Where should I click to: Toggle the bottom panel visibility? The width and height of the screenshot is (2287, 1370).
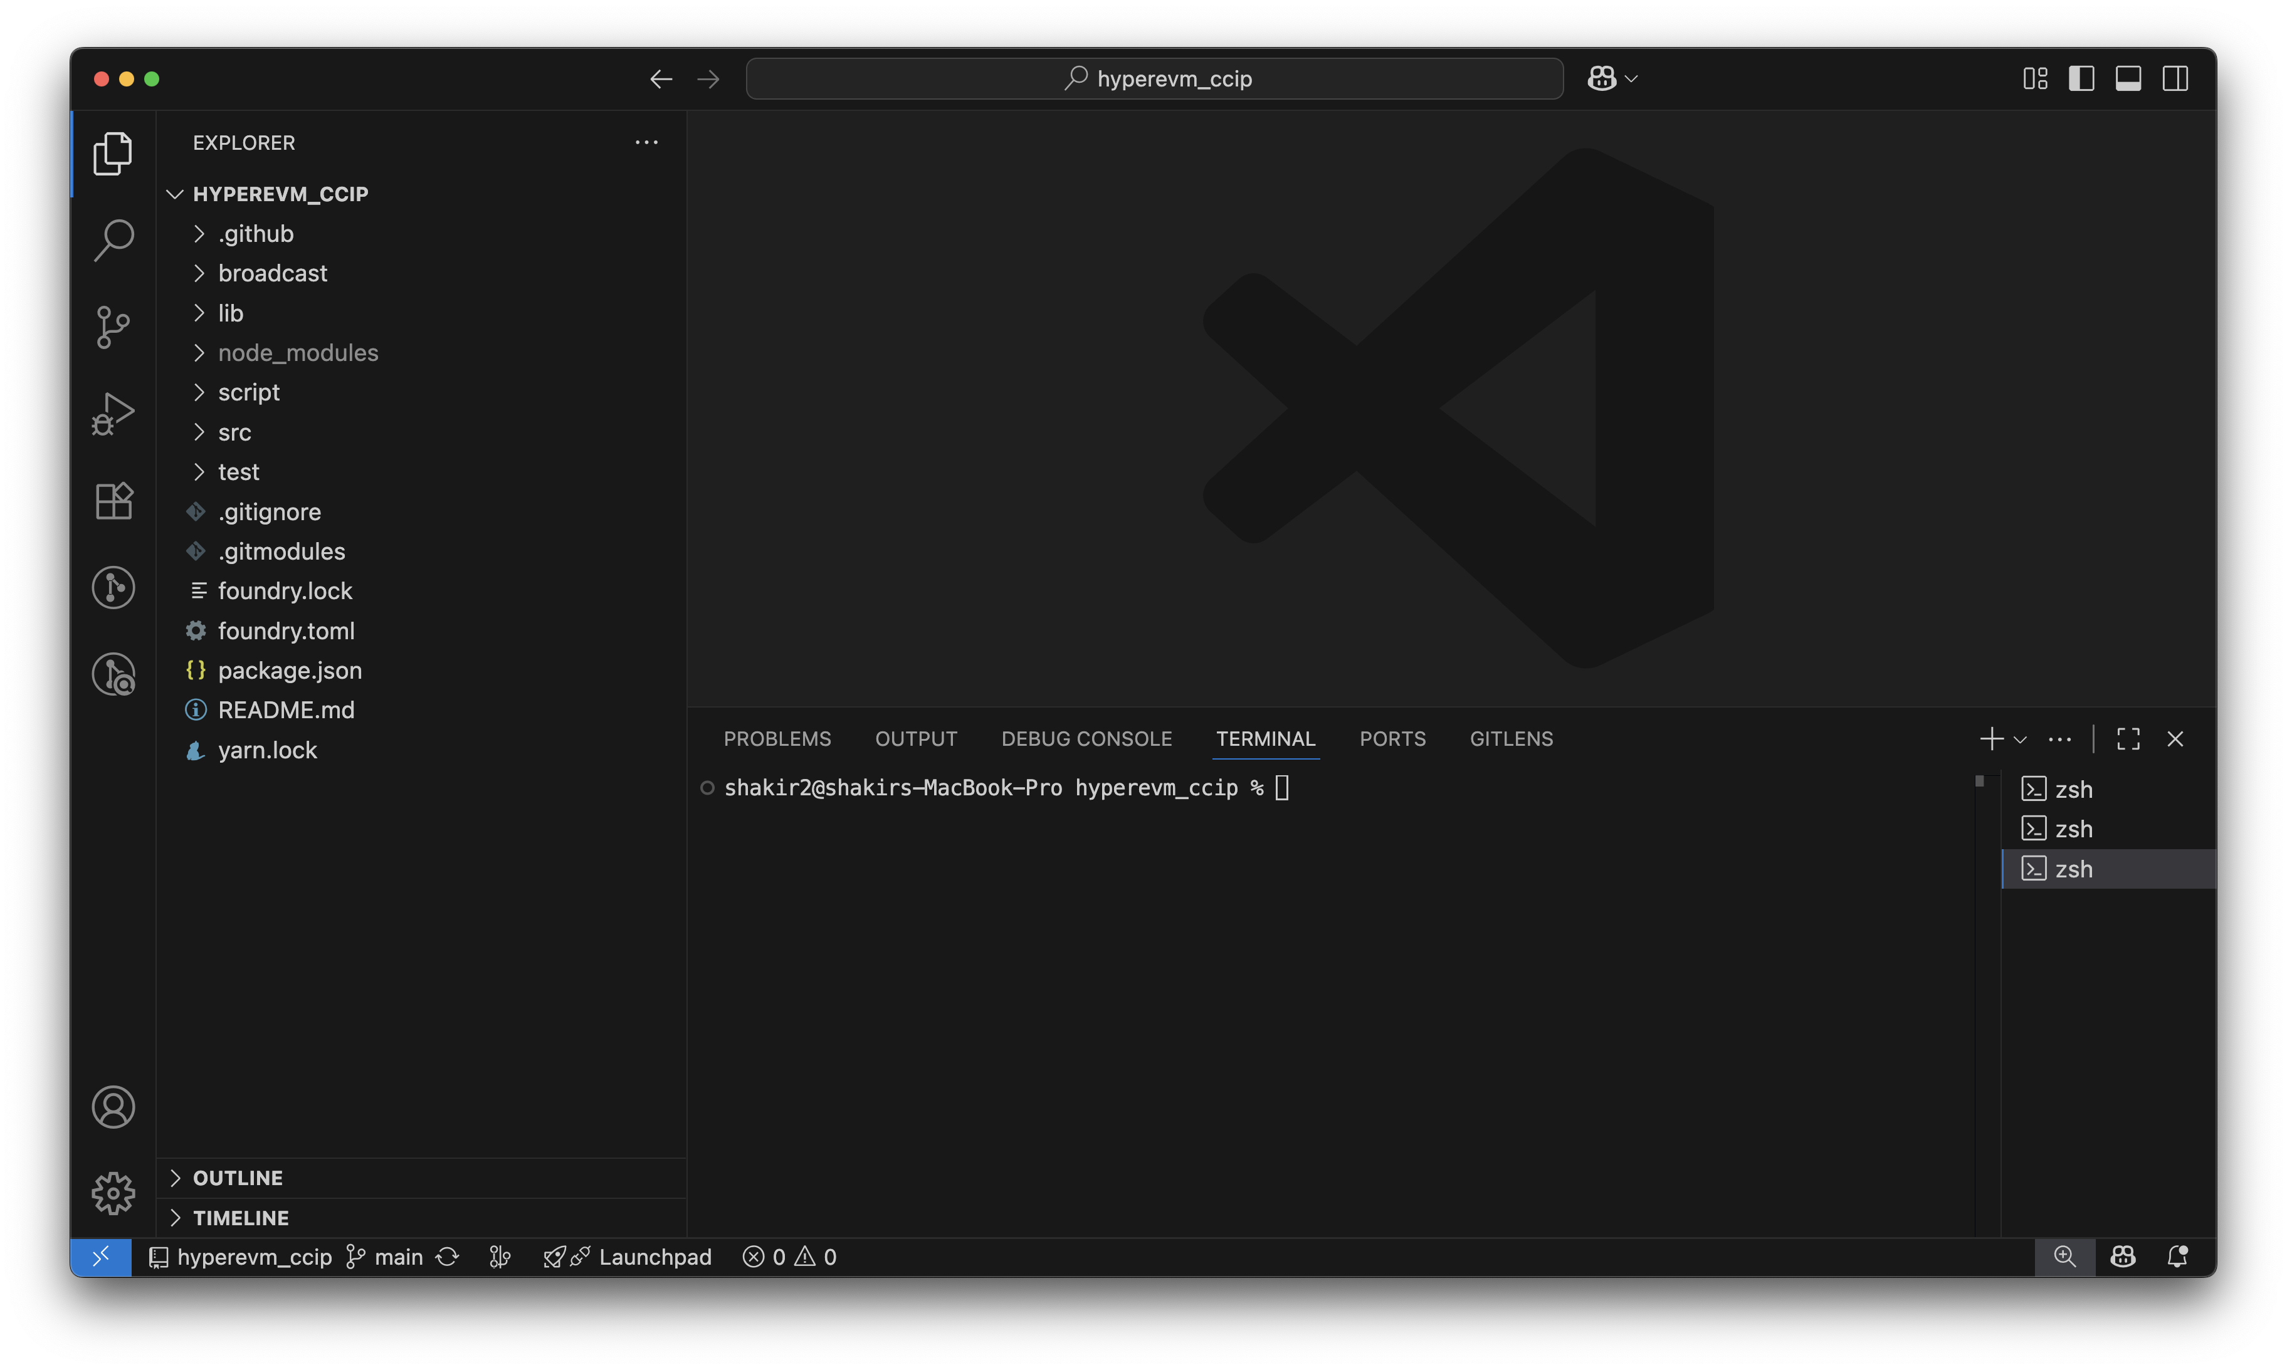point(2128,78)
